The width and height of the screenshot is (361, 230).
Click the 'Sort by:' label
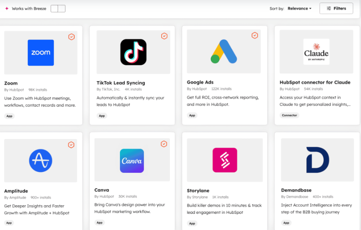[277, 9]
